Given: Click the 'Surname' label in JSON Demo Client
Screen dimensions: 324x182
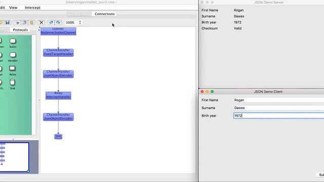Looking at the screenshot, I should [208, 108].
